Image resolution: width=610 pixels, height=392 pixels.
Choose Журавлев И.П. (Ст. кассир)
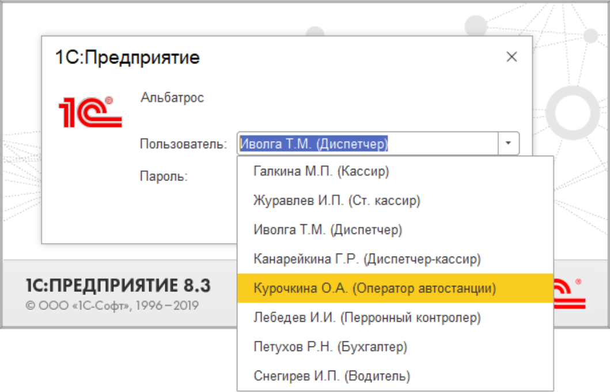coord(395,201)
